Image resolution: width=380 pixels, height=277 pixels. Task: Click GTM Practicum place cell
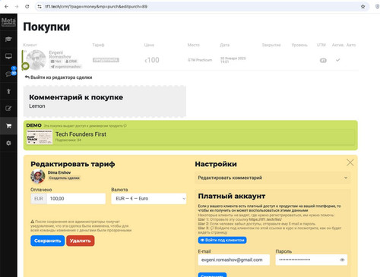[200, 60]
